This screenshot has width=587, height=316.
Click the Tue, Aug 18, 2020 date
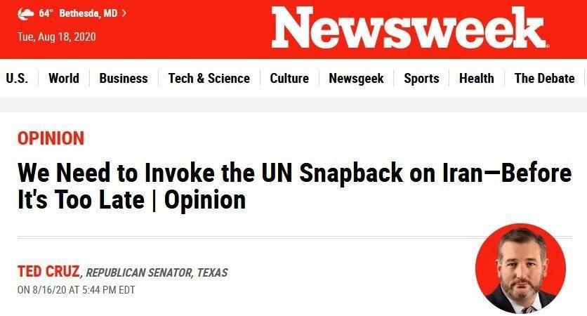click(x=57, y=37)
